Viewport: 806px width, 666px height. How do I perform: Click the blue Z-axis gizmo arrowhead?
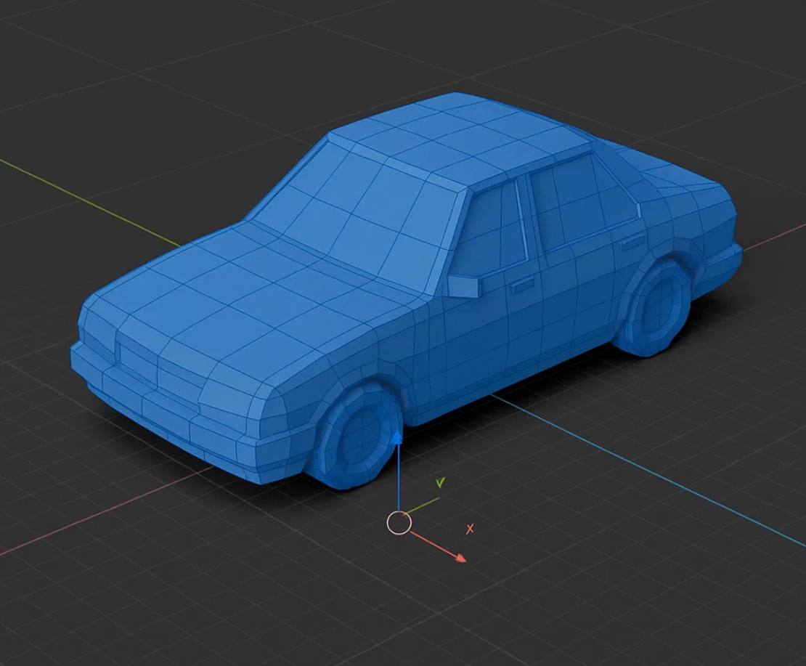pyautogui.click(x=396, y=439)
